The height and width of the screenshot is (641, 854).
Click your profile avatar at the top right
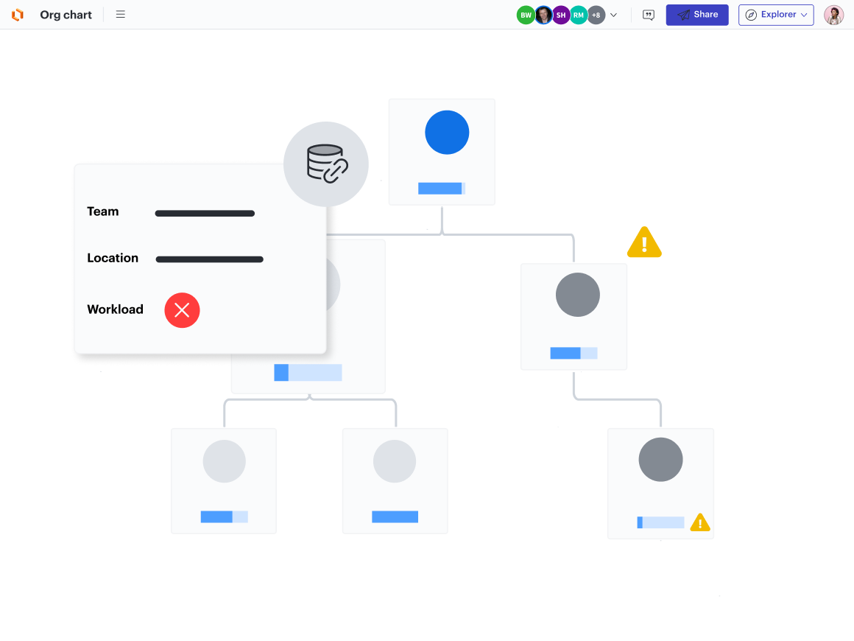coord(833,15)
